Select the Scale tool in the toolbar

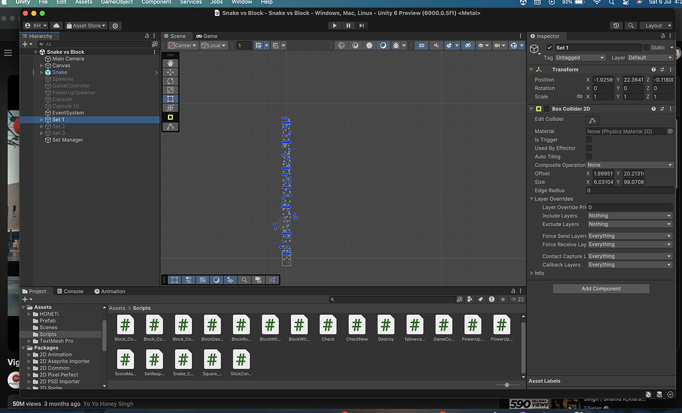click(x=170, y=89)
